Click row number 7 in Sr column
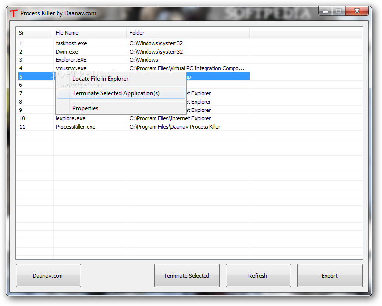 coord(21,93)
